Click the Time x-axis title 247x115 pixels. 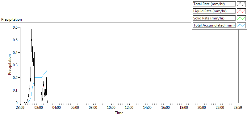pos(119,113)
